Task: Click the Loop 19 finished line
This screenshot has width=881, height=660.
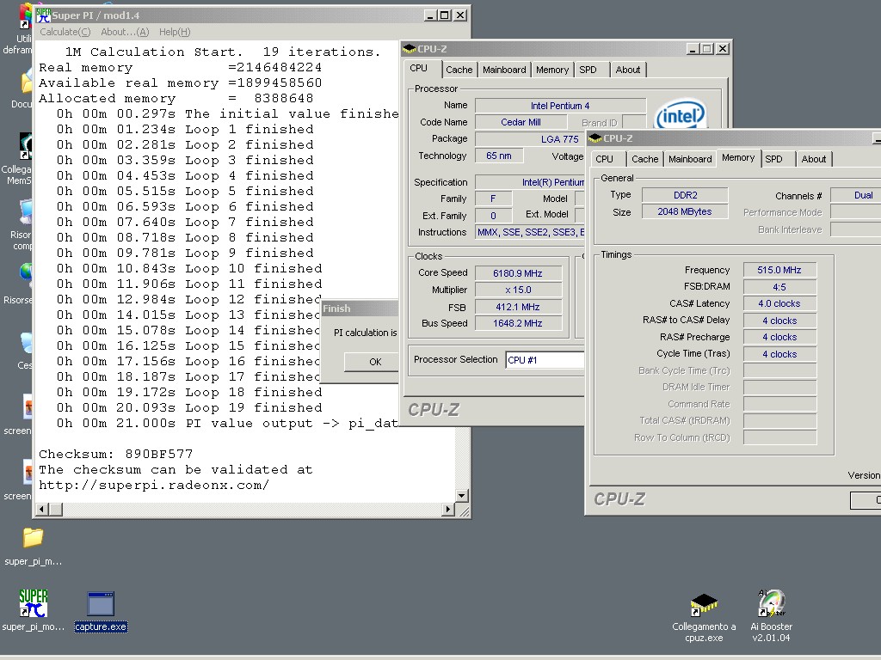Action: pyautogui.click(x=189, y=407)
